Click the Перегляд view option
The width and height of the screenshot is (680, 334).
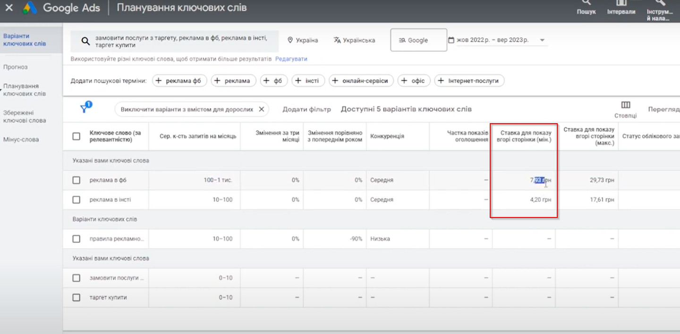pos(664,109)
